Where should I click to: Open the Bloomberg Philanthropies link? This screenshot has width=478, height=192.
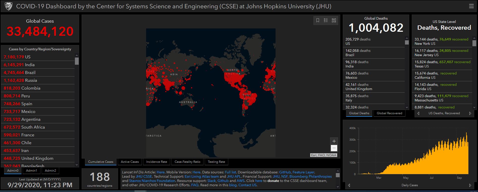click(310, 176)
